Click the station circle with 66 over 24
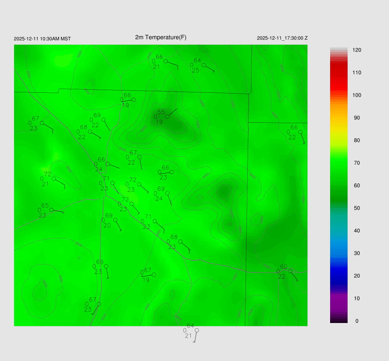Image resolution: width=389 pixels, height=361 pixels. point(108,164)
